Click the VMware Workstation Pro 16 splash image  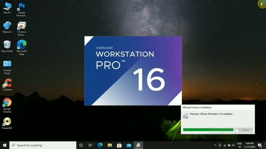(x=133, y=71)
